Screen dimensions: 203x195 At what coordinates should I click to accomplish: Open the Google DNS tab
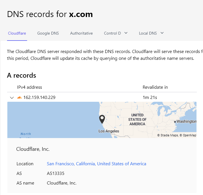pyautogui.click(x=48, y=33)
